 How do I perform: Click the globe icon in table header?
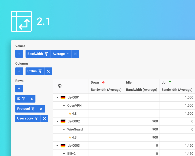(x=60, y=86)
